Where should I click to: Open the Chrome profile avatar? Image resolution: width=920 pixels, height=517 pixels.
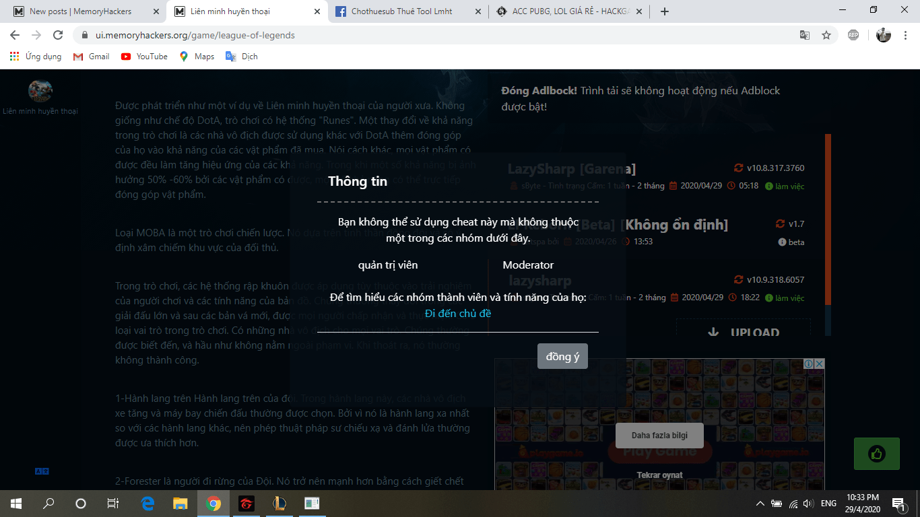pyautogui.click(x=884, y=35)
